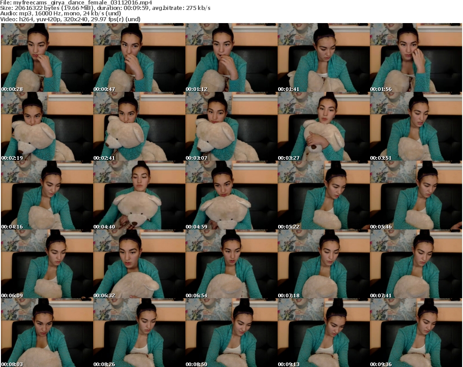
Task: Select the frame labeled 00:08:50
Action: (x=231, y=333)
